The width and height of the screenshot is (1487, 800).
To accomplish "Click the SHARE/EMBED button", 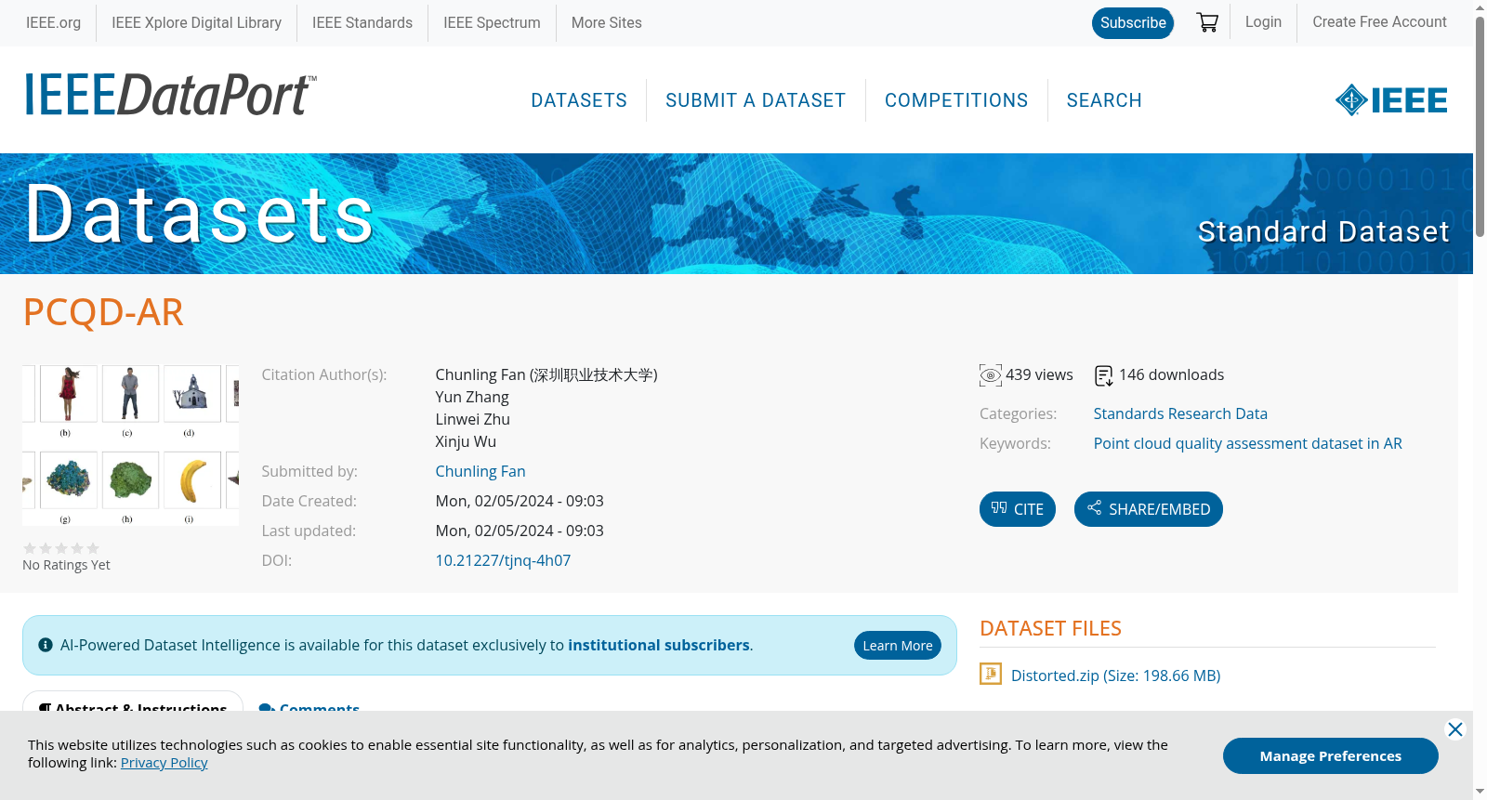I will 1149,509.
